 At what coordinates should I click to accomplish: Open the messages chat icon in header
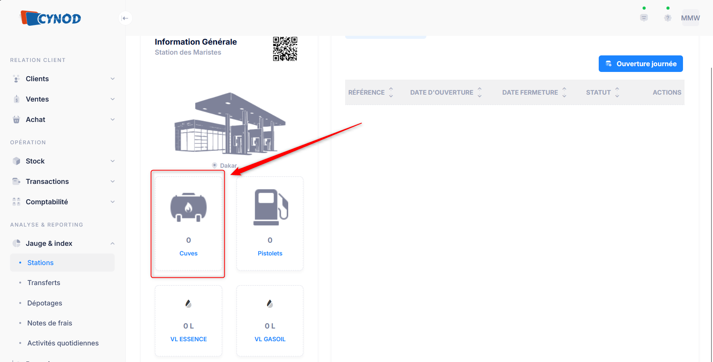(644, 18)
